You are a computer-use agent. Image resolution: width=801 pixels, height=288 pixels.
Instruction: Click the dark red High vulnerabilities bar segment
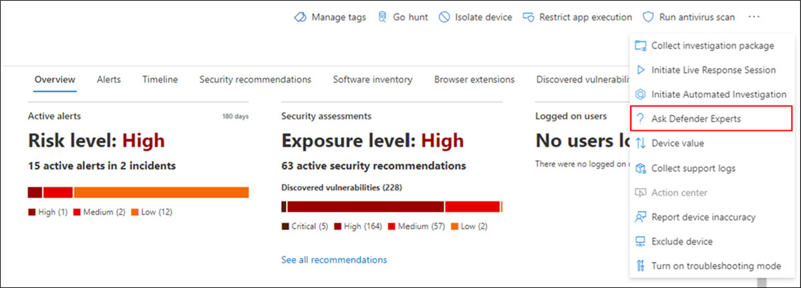365,207
